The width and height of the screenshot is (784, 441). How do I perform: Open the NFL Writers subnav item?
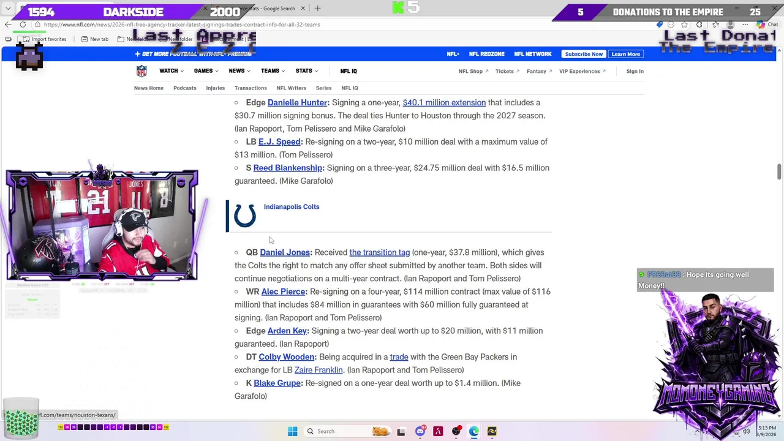pyautogui.click(x=291, y=88)
